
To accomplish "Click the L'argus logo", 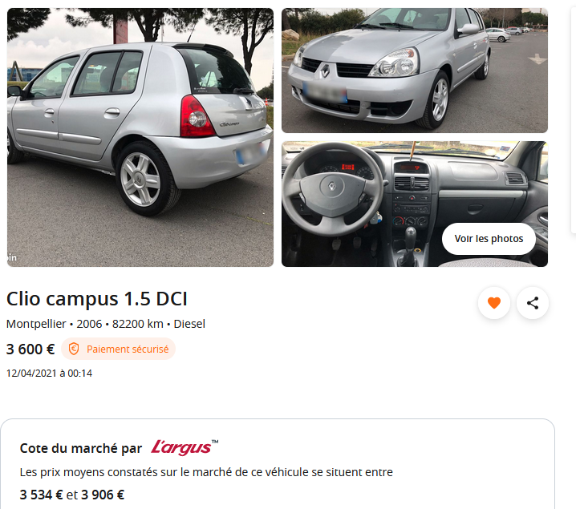I will tap(185, 447).
